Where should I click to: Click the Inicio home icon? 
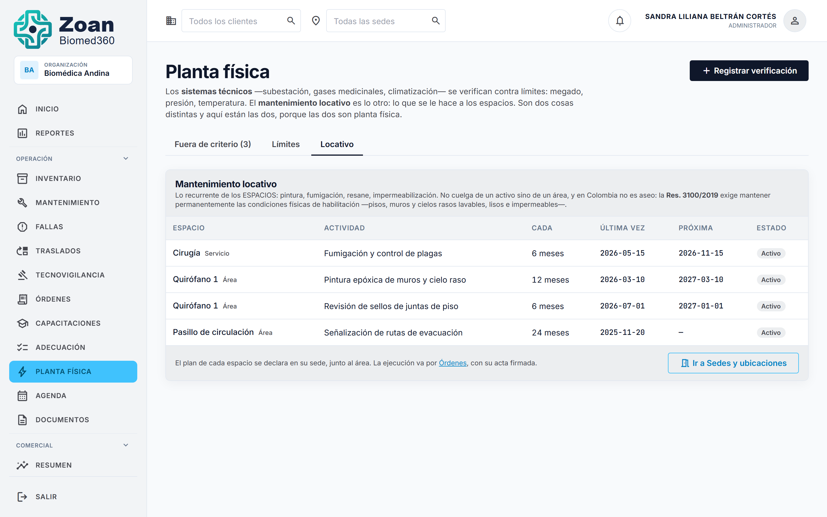pyautogui.click(x=22, y=109)
